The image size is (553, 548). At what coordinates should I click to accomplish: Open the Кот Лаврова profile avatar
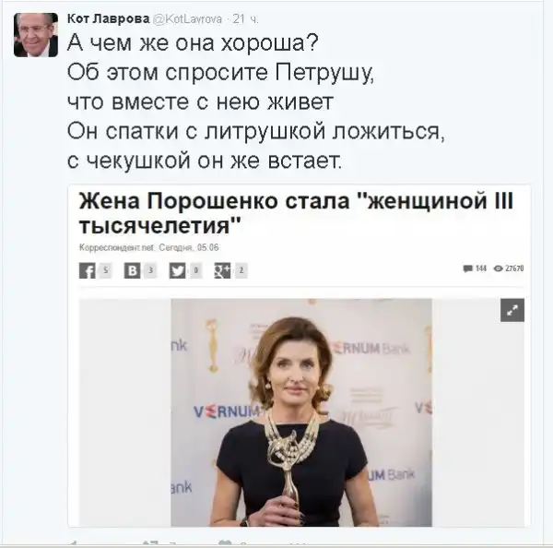click(36, 35)
